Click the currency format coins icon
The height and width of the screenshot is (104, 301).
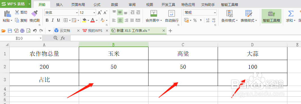[186, 20]
